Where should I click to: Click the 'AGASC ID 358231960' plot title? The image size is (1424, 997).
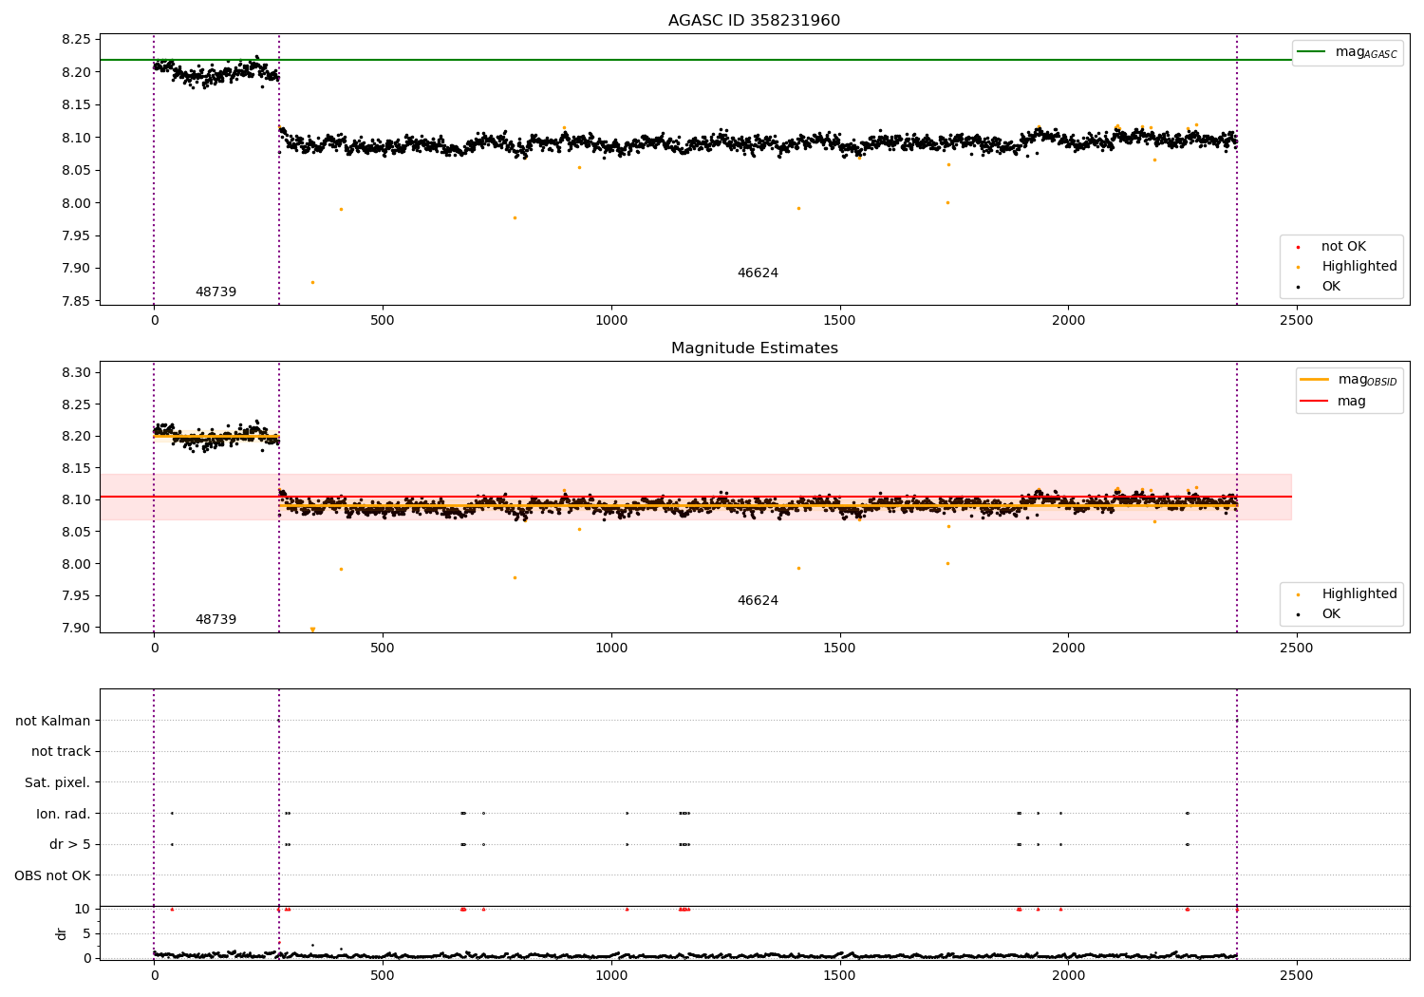[x=754, y=21]
